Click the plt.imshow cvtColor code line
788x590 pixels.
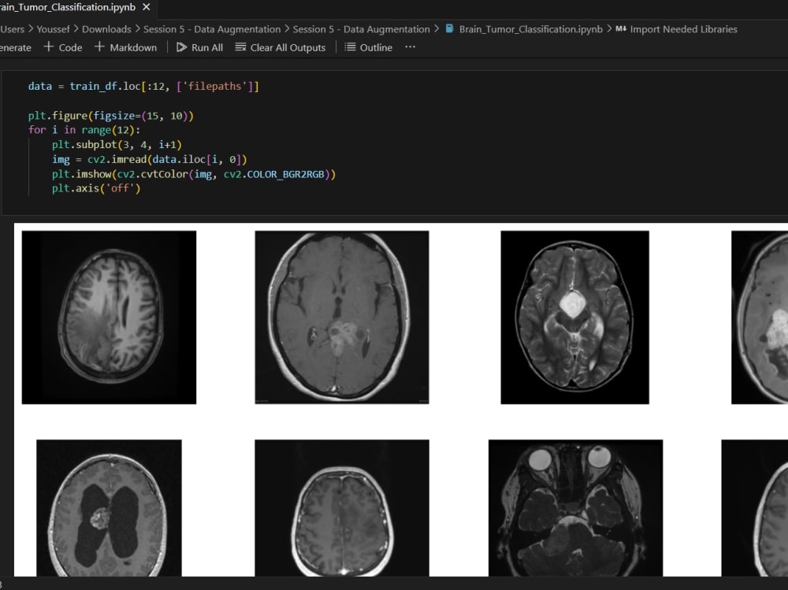pyautogui.click(x=194, y=174)
